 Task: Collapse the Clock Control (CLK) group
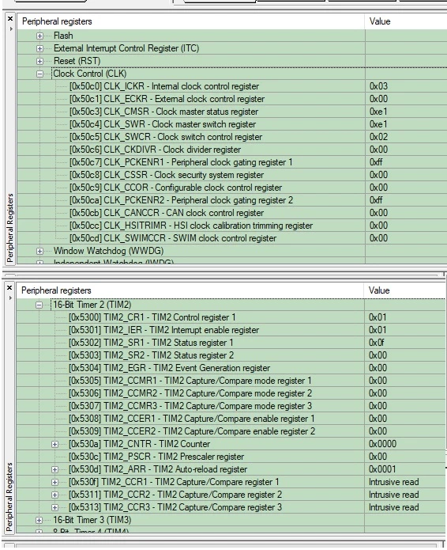39,74
